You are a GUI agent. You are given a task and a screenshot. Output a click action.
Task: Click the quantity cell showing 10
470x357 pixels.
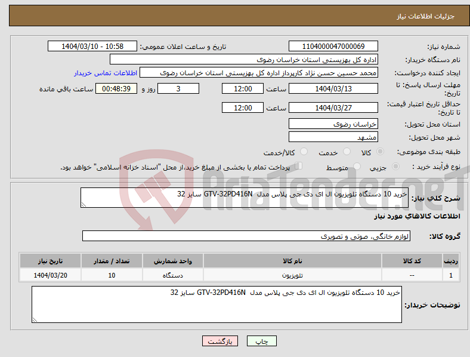(x=112, y=275)
